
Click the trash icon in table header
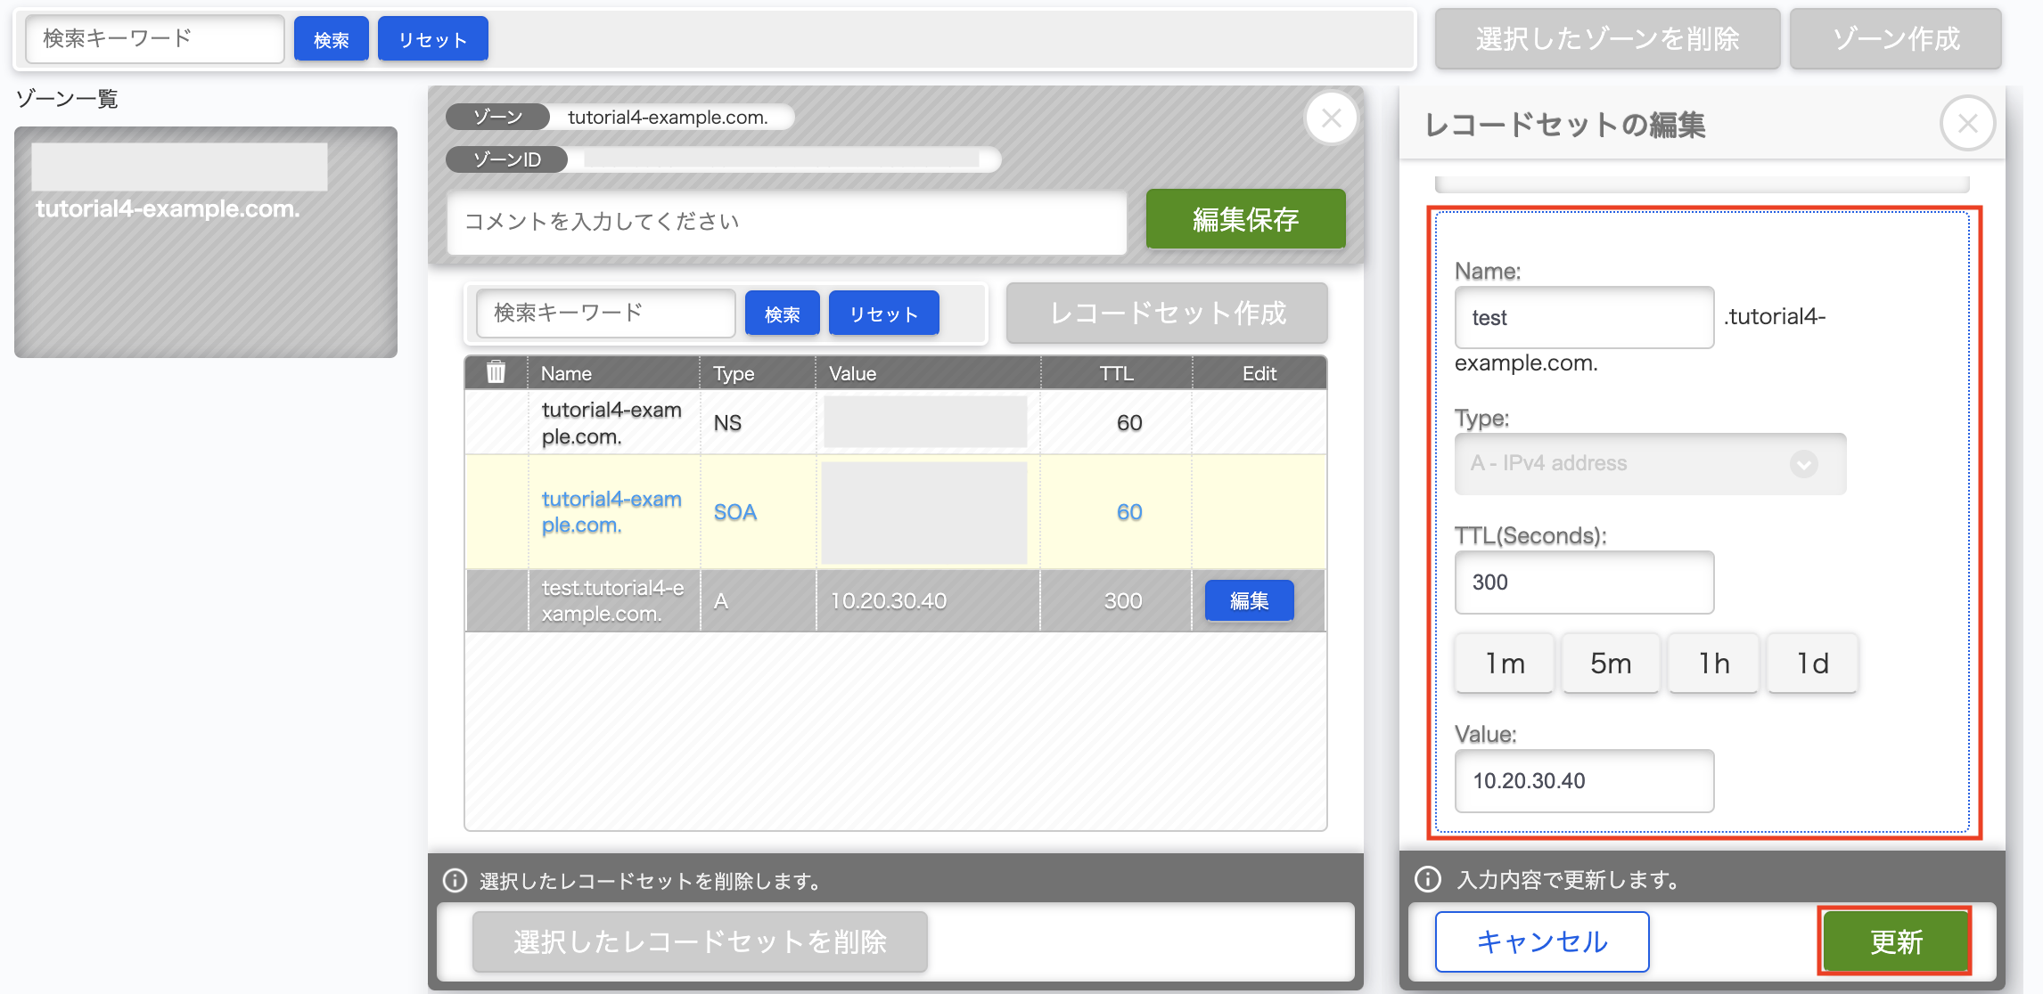tap(496, 372)
